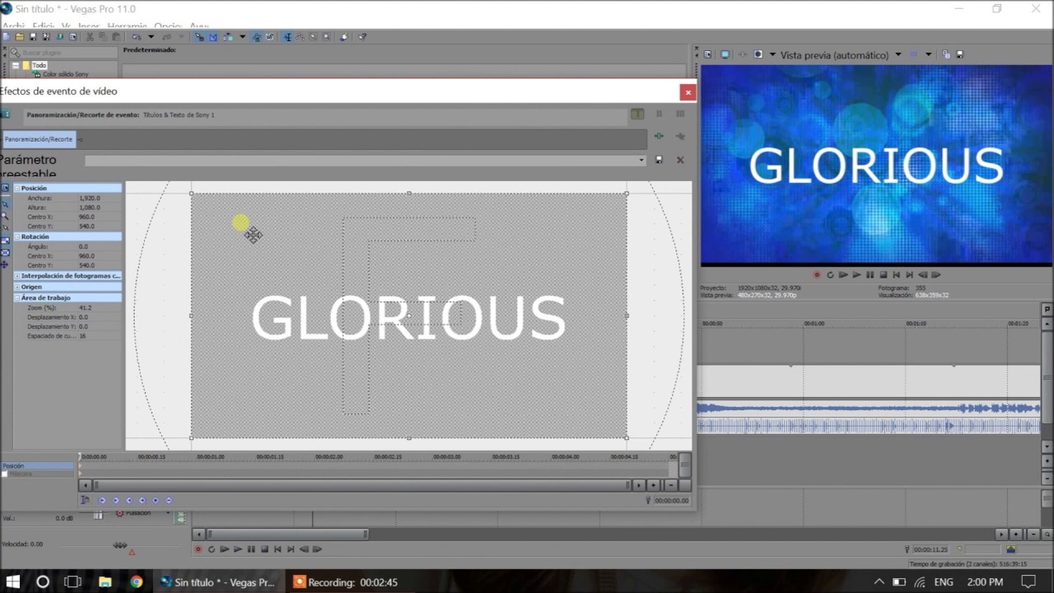
Task: Click the Open folder toolbar icon
Action: pos(20,37)
